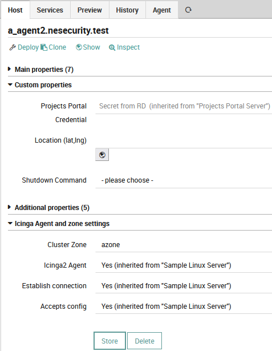Focus the Location (lat,lng) input field

[184, 141]
